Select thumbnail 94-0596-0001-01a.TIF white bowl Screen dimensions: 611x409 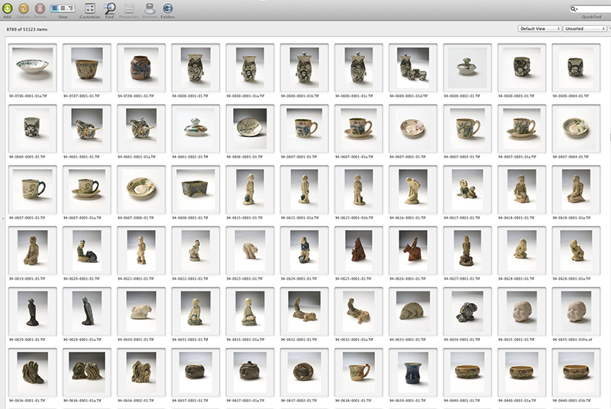click(x=33, y=67)
